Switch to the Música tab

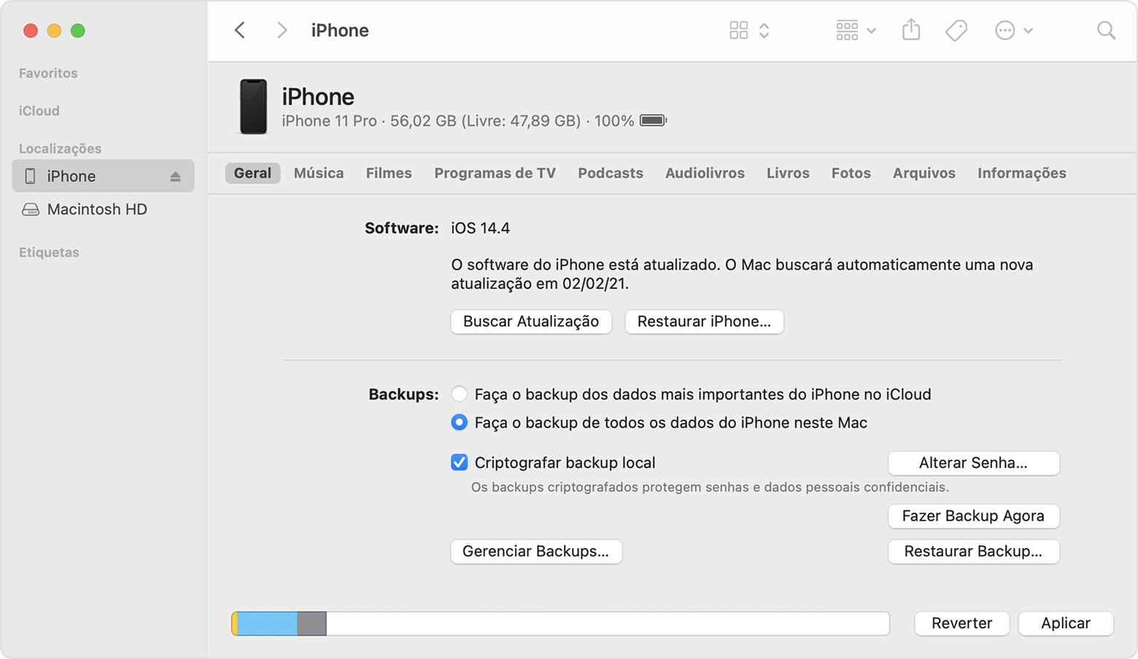319,173
